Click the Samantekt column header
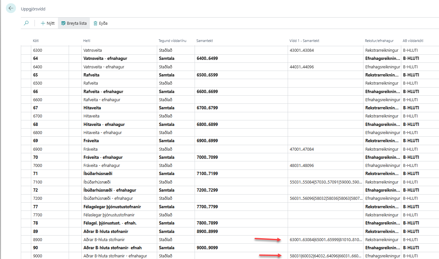The image size is (439, 259). [204, 41]
